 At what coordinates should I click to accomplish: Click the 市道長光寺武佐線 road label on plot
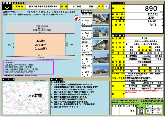[42, 26]
